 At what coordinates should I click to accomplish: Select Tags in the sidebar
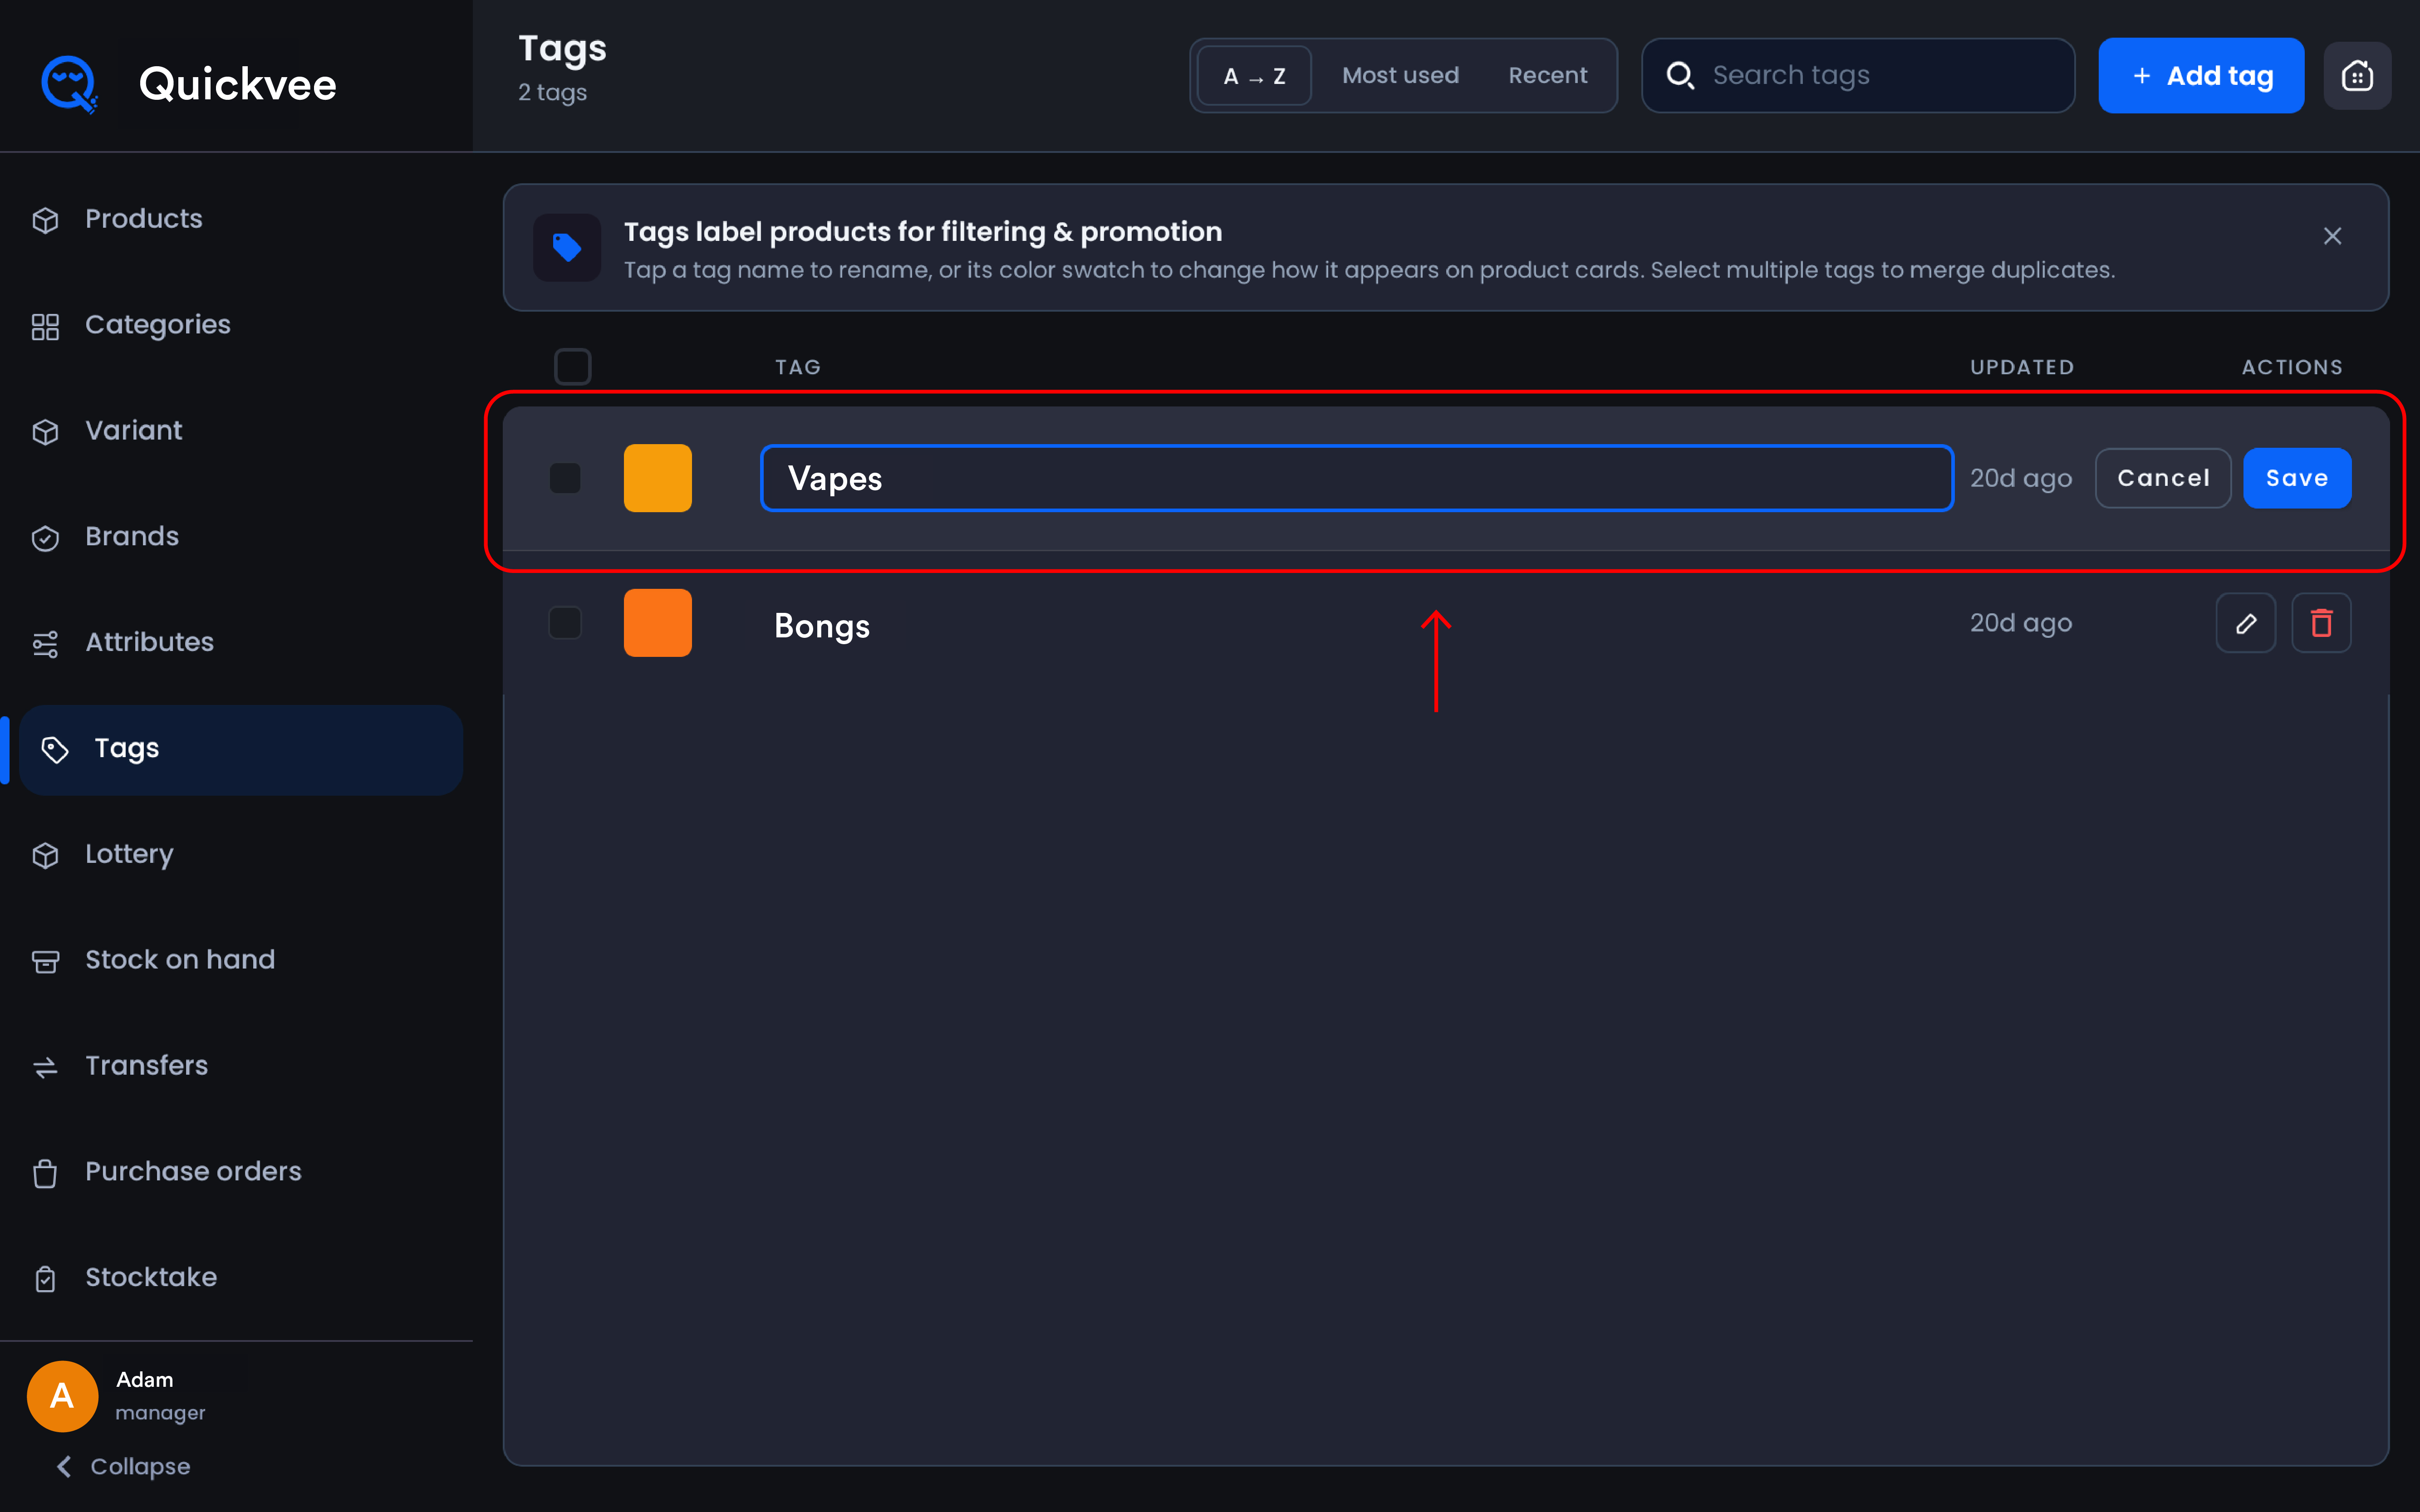click(241, 749)
